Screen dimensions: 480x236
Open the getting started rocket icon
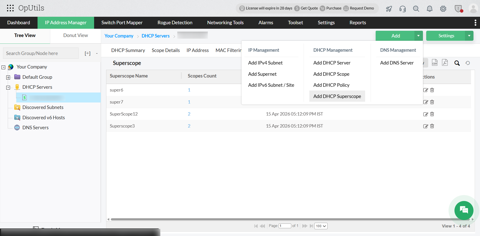pos(389,8)
